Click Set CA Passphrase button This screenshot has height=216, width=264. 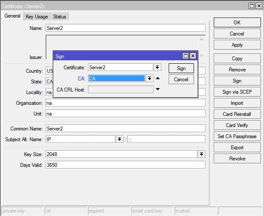coord(237,136)
